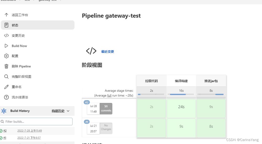The height and width of the screenshot is (144, 262).
Task: Click the question mark icon beside 流水线语法
Action: (6, 97)
